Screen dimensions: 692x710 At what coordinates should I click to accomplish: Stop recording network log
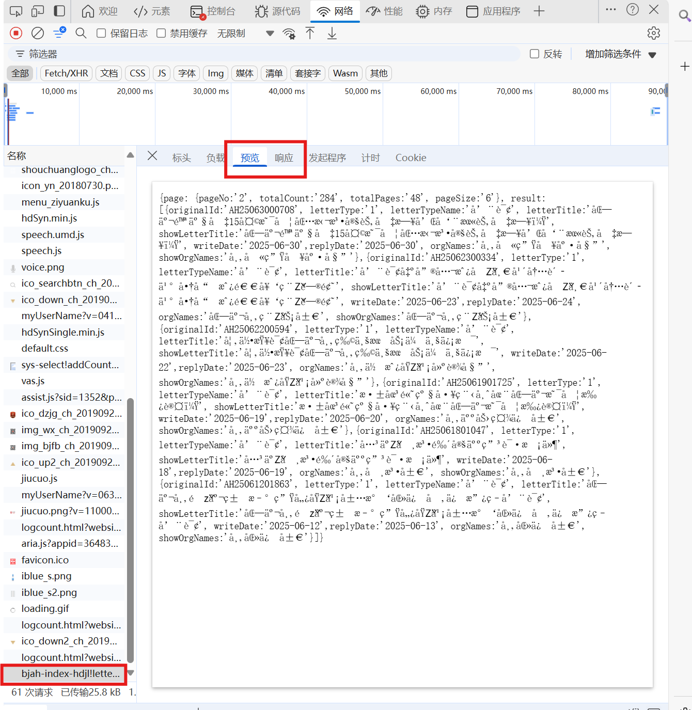tap(16, 33)
